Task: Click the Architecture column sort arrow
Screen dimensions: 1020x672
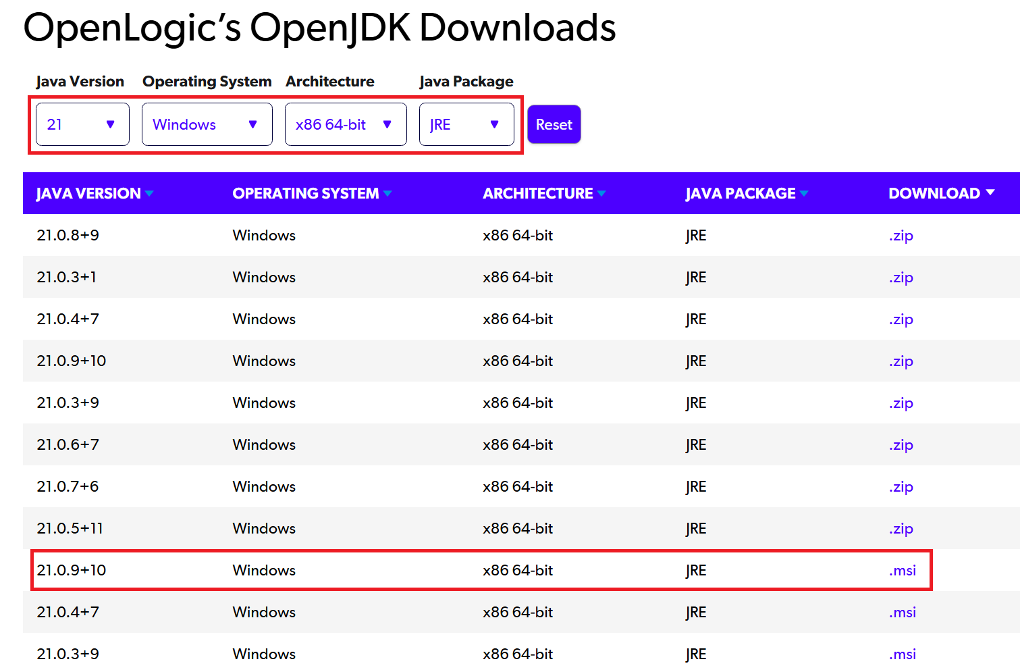Action: click(x=601, y=194)
